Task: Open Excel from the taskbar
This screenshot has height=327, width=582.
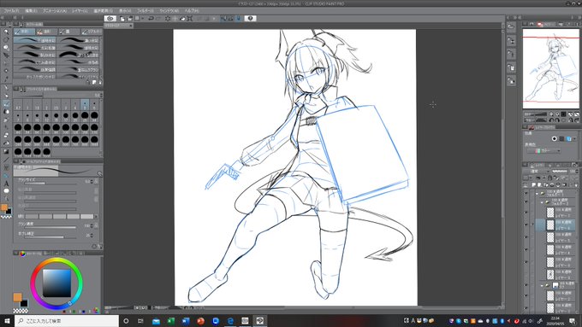Action: pos(170,321)
